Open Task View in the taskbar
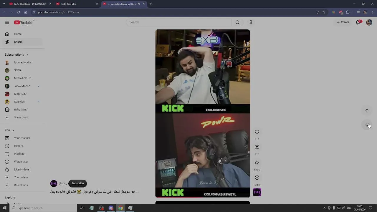The width and height of the screenshot is (377, 212). 82,208
